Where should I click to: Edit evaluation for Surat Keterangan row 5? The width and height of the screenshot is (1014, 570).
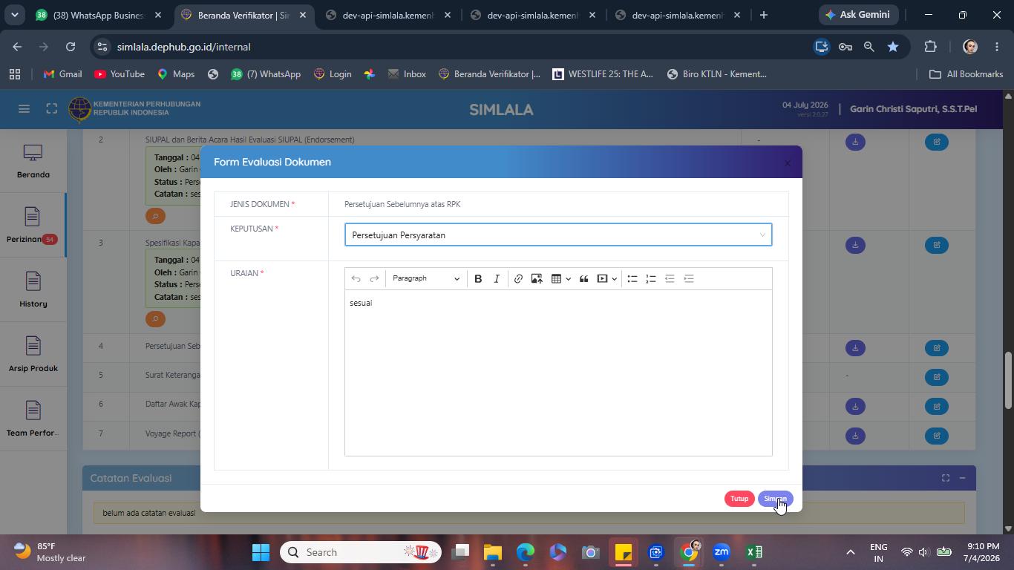(x=937, y=377)
